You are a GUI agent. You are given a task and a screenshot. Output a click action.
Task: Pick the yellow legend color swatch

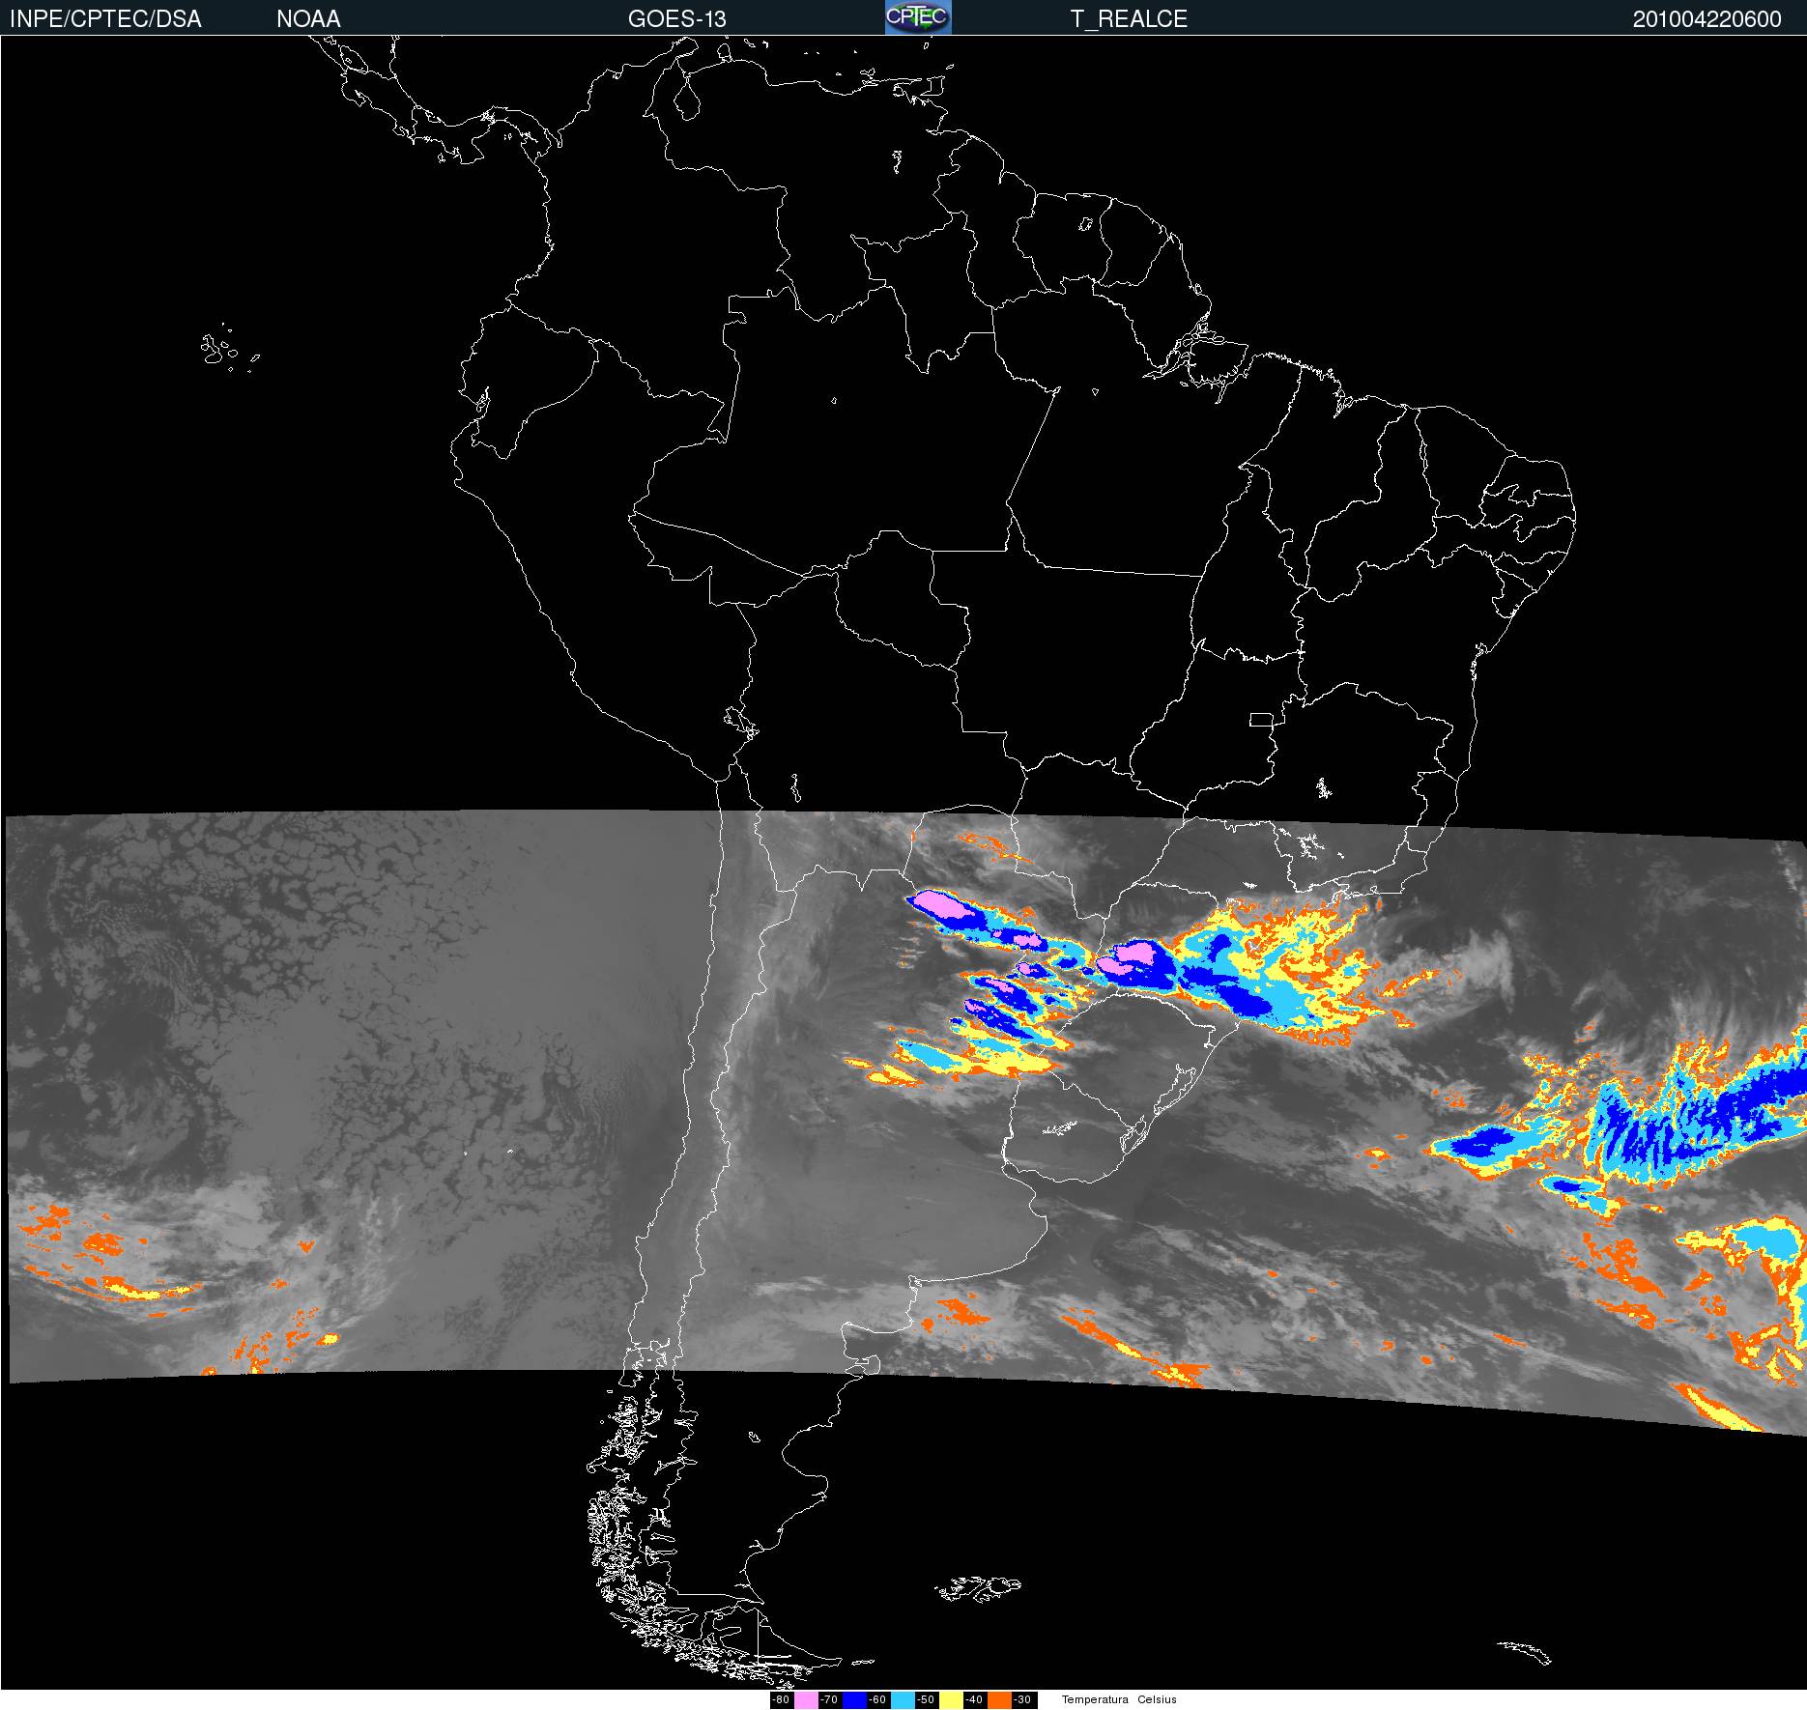pos(951,1700)
